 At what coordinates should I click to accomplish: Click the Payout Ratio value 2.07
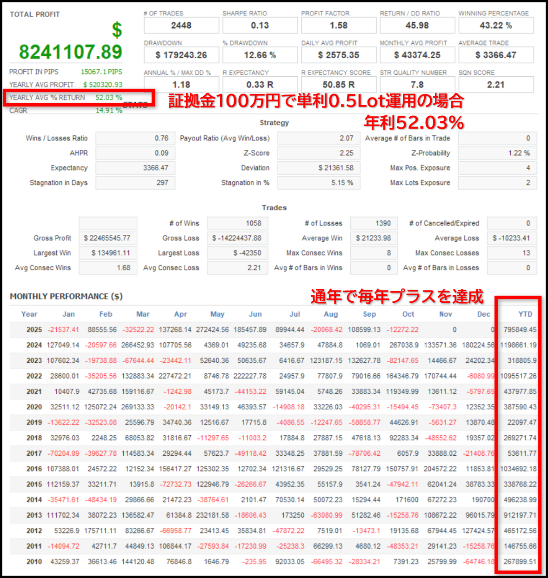(319, 138)
